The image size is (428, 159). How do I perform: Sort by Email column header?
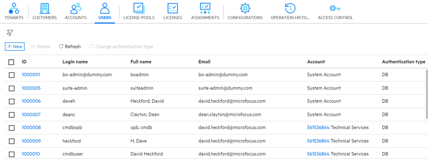(204, 61)
